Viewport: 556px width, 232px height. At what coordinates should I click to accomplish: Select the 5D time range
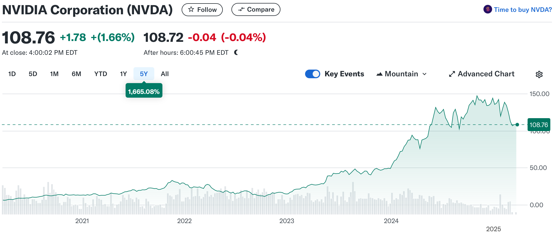tap(33, 74)
